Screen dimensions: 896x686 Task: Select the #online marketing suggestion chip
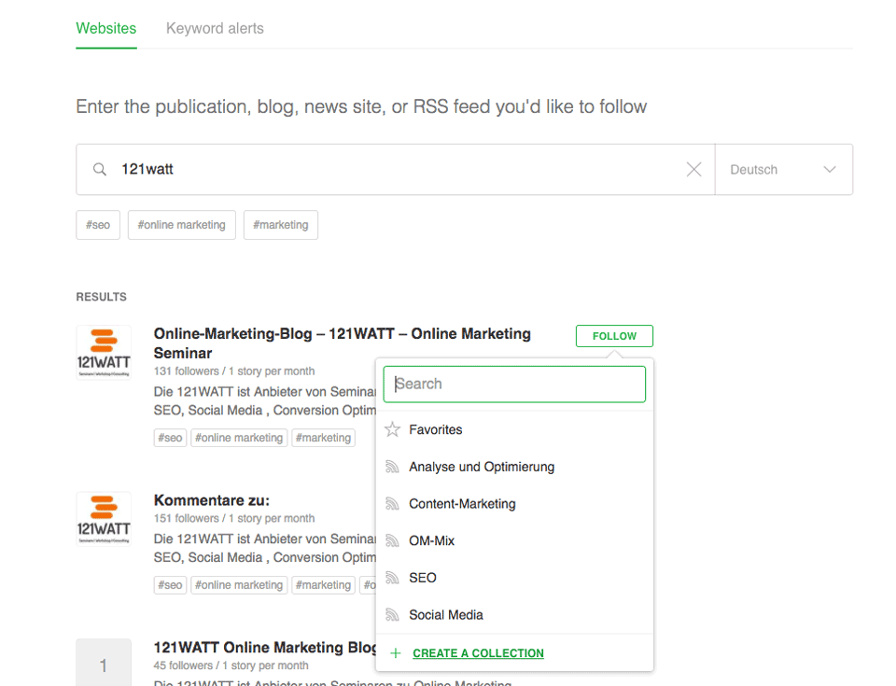[x=181, y=225]
